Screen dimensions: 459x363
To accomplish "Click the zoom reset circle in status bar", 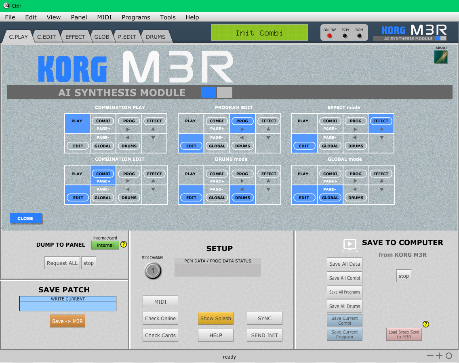I will click(x=449, y=356).
